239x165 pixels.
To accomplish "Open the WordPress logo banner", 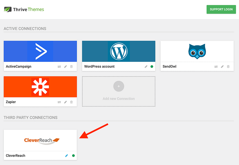I will [x=119, y=51].
